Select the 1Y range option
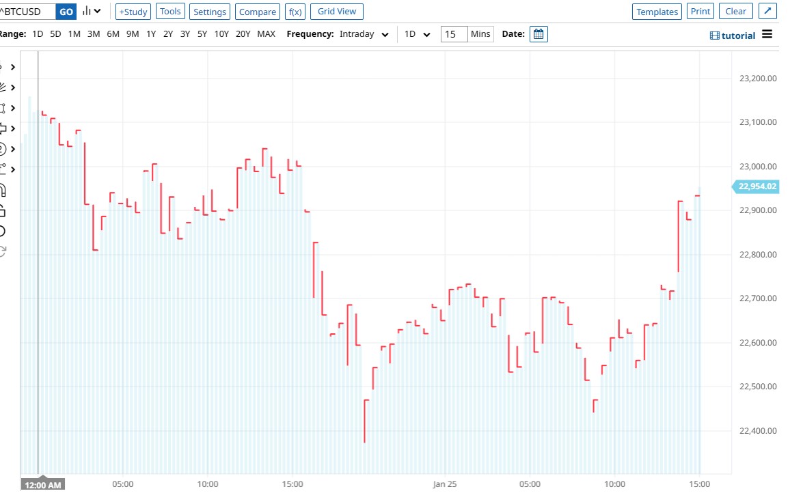Screen dimensions: 790x502 (151, 33)
